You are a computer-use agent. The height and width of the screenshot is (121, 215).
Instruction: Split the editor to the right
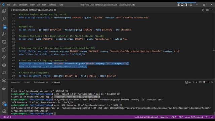[x=207, y=10]
